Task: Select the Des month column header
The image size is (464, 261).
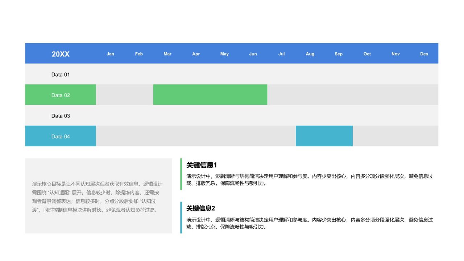Action: pyautogui.click(x=424, y=54)
